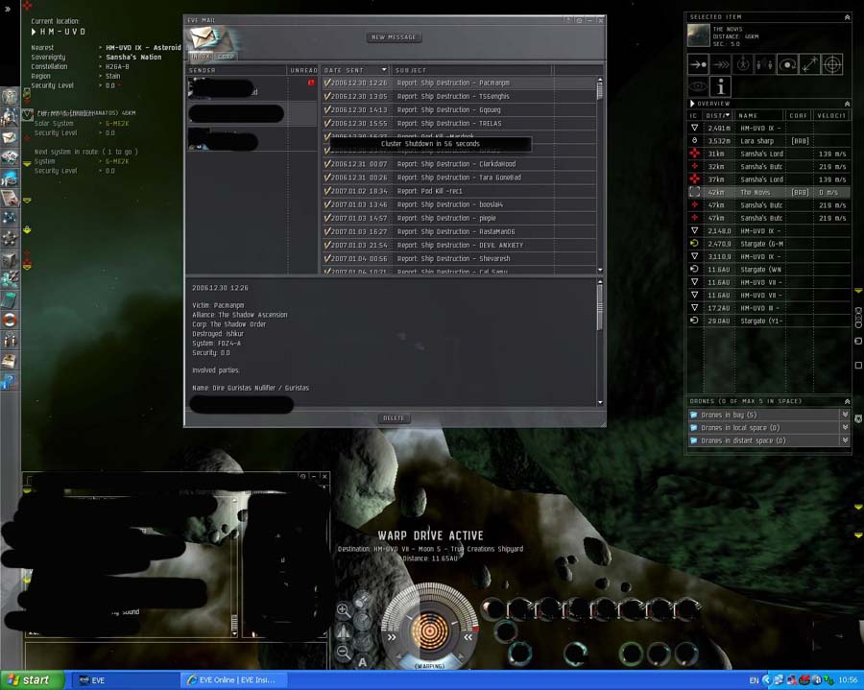Click the EN language indicator in tray
The image size is (864, 690).
pos(754,680)
